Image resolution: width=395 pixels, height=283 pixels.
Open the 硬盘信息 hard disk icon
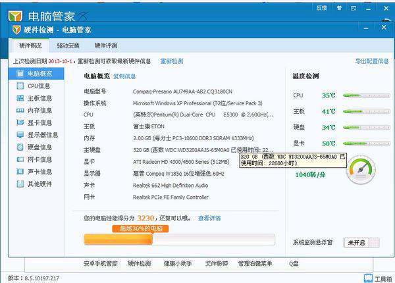20,147
